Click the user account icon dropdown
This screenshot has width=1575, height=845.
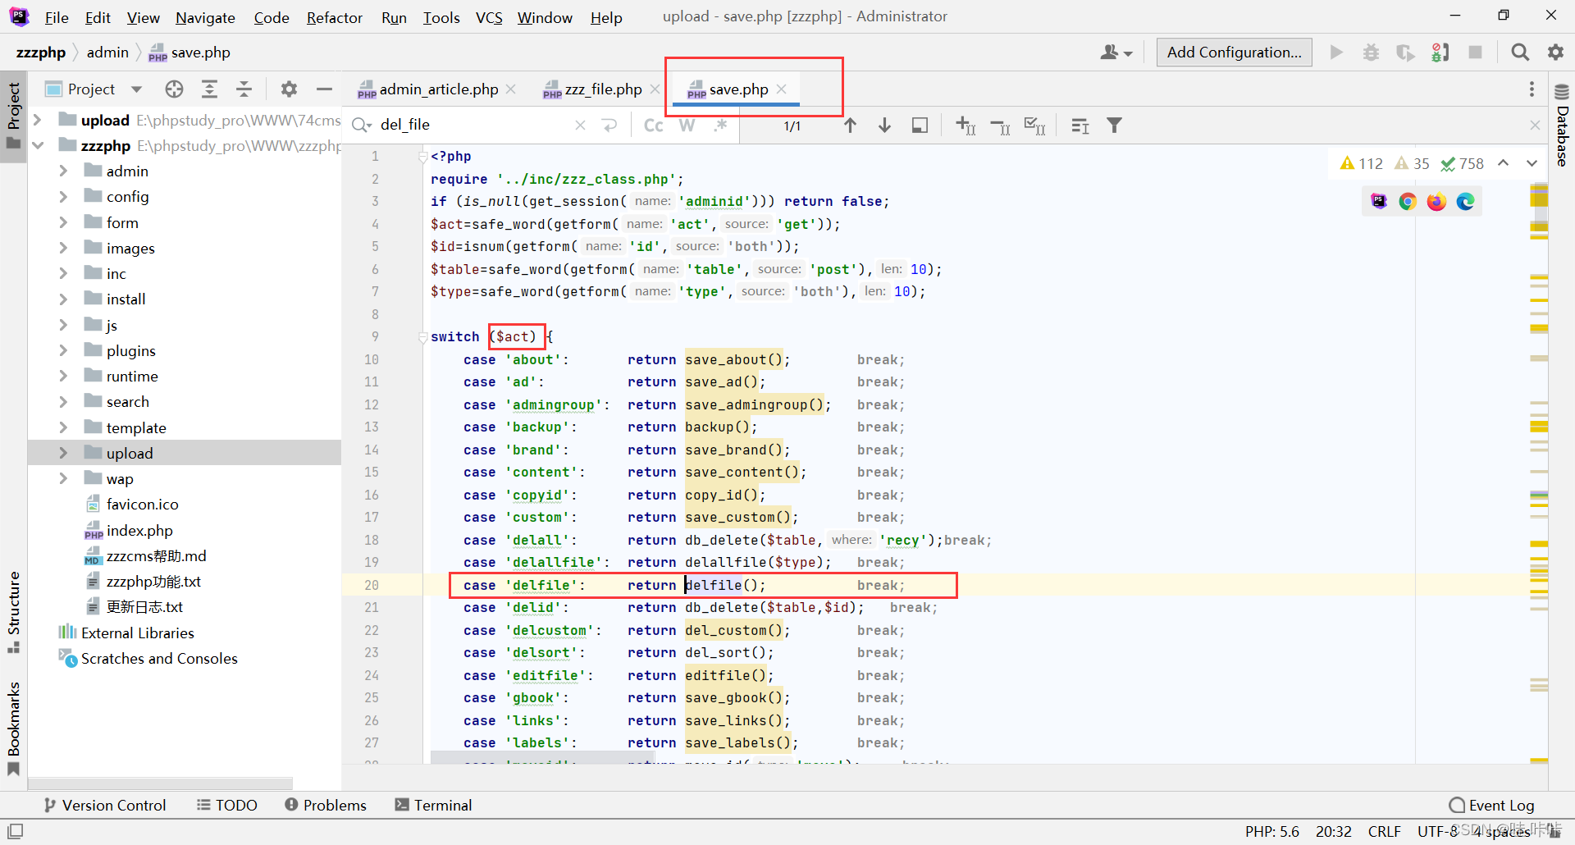(x=1116, y=53)
